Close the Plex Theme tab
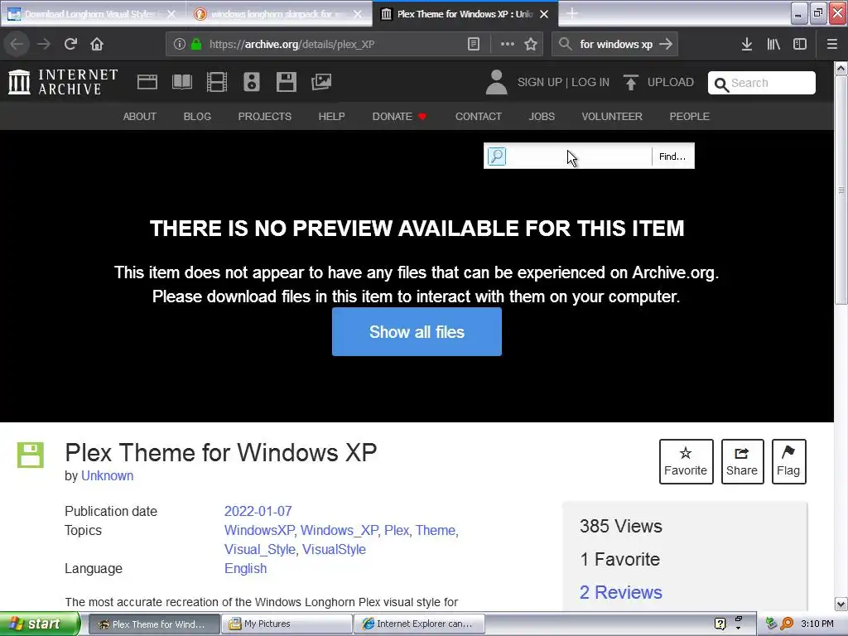The image size is (848, 636). tap(545, 14)
